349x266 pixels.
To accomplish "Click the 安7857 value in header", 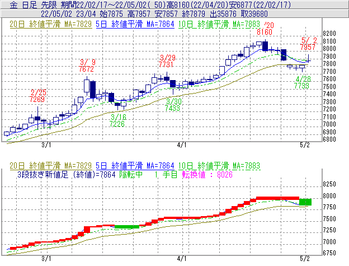I will (166, 14).
